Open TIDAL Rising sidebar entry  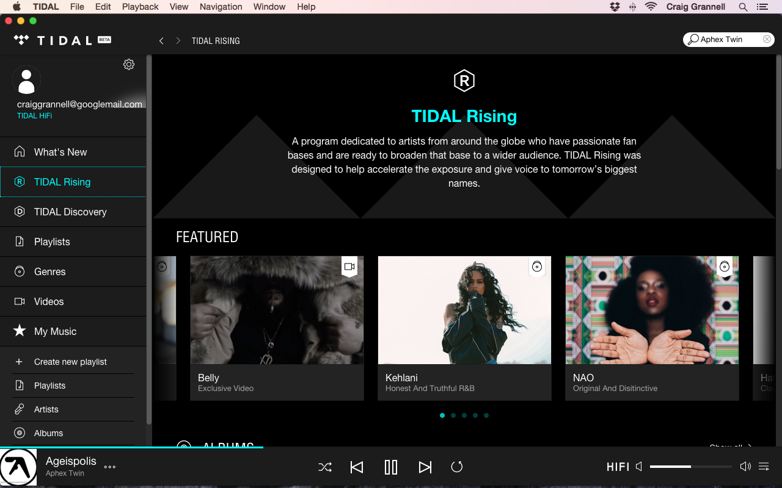(x=73, y=182)
